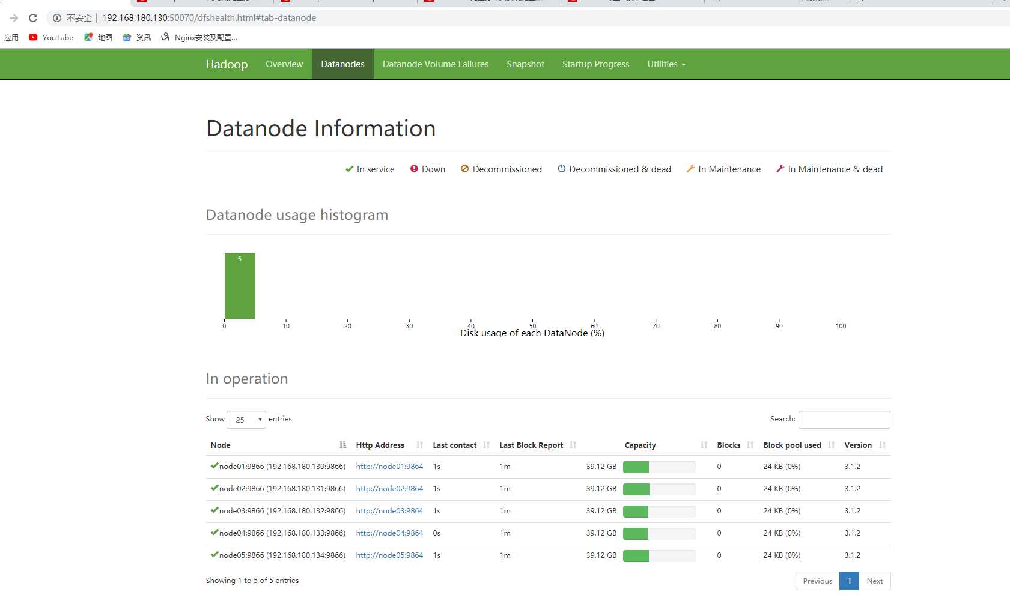Switch to the Snapshot tab
Viewport: 1010px width, 598px height.
coord(525,64)
